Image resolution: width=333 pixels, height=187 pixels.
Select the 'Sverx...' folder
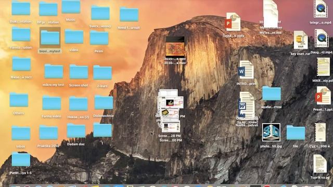pyautogui.click(x=100, y=14)
